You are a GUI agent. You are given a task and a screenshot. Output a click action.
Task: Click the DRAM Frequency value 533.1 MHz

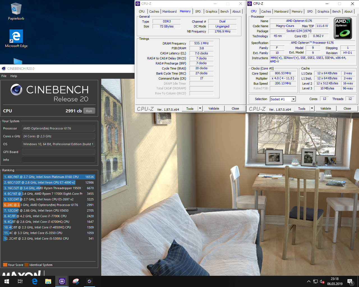(201, 43)
